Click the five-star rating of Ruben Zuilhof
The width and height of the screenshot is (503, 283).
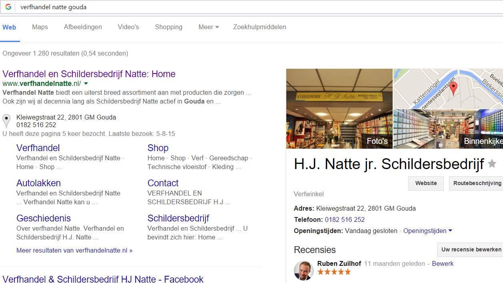coord(334,272)
